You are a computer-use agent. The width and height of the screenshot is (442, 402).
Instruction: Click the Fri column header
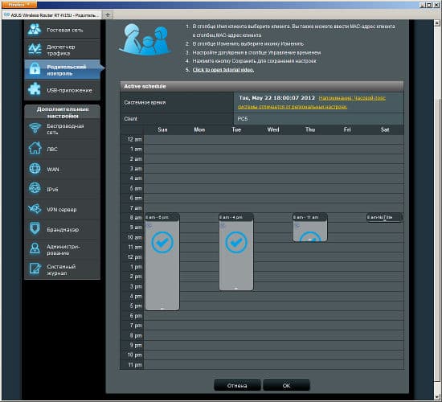(347, 129)
